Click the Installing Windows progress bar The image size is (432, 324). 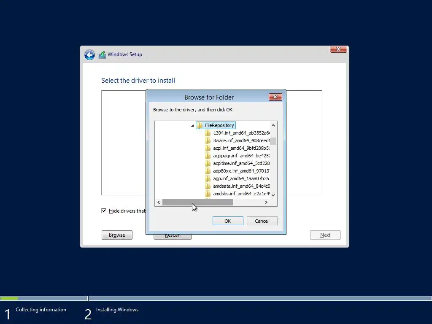click(x=260, y=298)
